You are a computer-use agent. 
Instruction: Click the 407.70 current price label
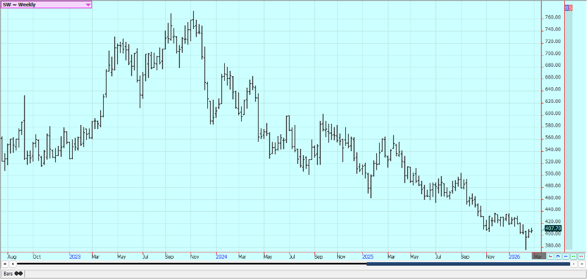coord(553,228)
